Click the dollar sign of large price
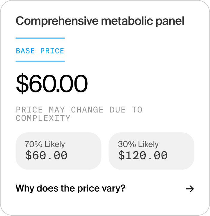The image size is (210, 216). [22, 84]
